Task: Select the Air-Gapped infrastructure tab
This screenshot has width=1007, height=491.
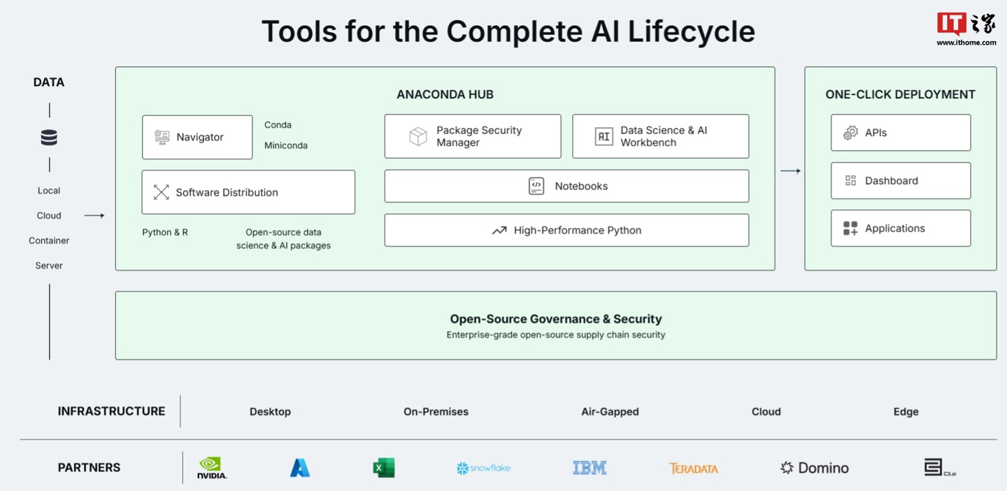Action: click(x=609, y=411)
